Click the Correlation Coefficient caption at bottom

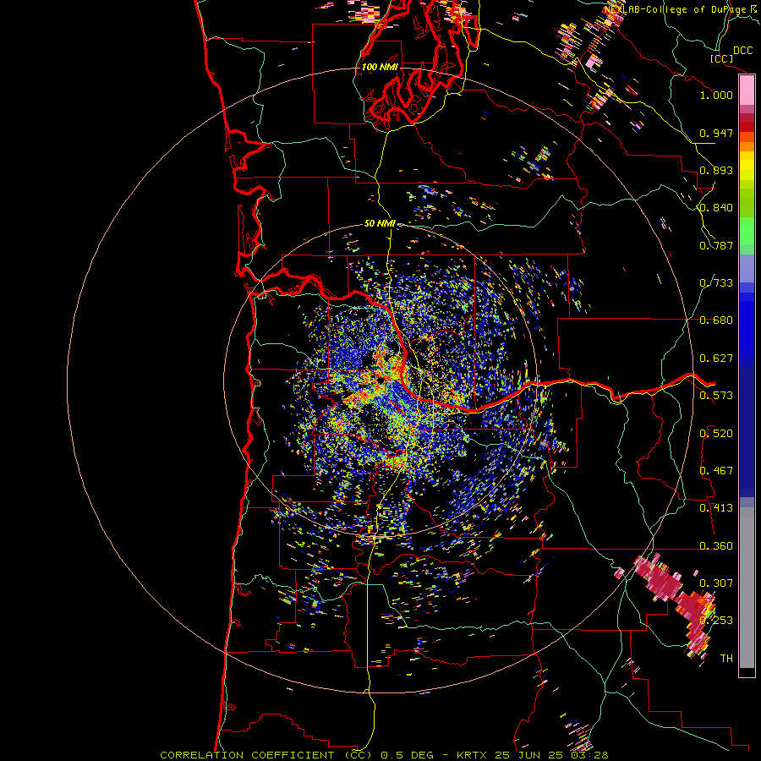pos(384,755)
